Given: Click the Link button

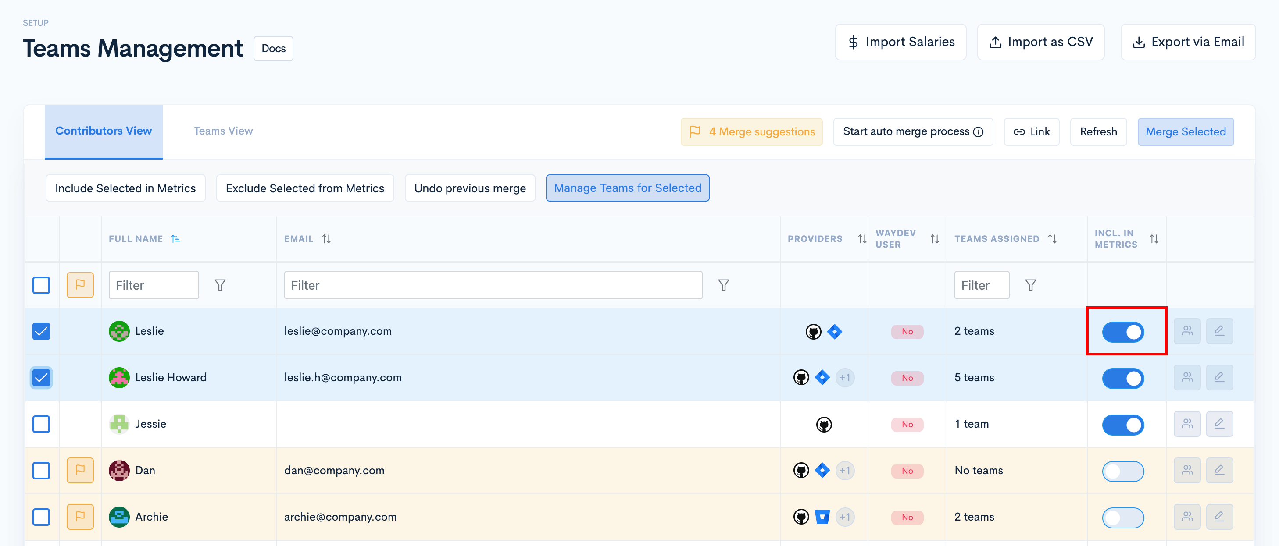Looking at the screenshot, I should point(1031,131).
